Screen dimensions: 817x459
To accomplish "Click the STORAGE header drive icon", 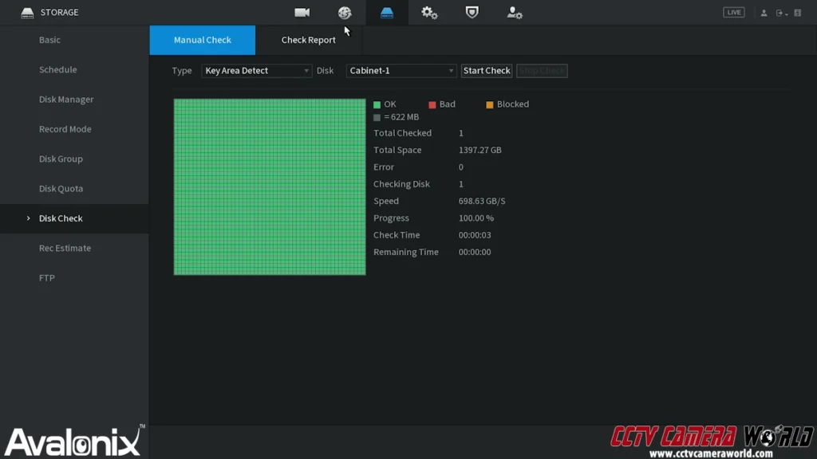I will pyautogui.click(x=27, y=13).
